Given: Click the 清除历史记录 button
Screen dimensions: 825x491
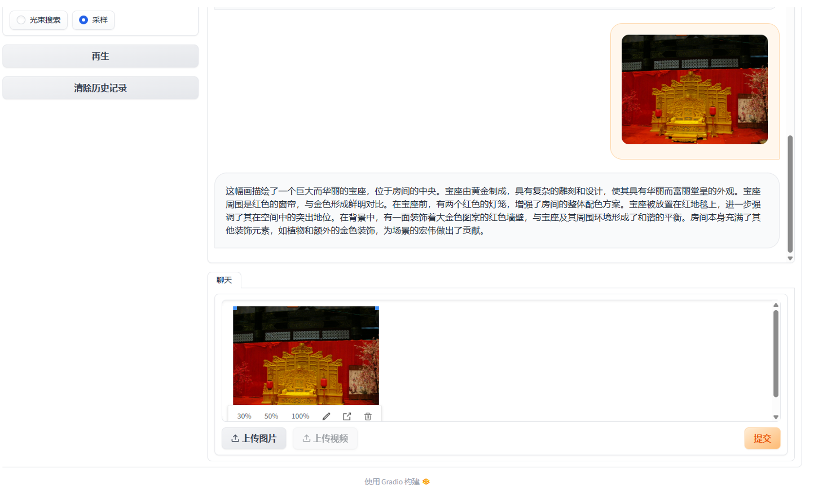Looking at the screenshot, I should pyautogui.click(x=100, y=88).
